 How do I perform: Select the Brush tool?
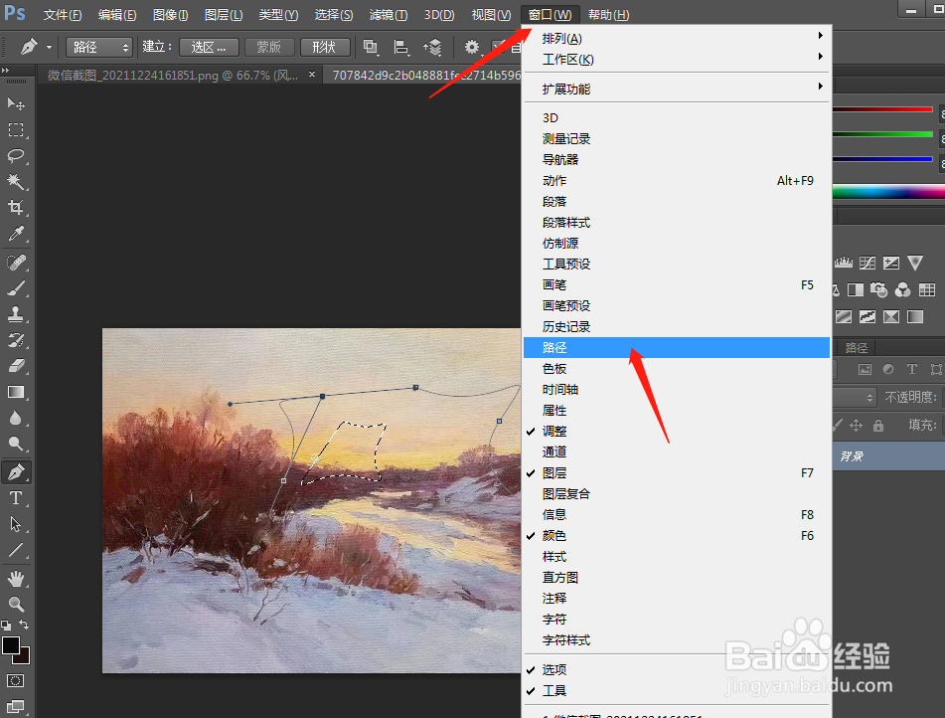pos(16,288)
